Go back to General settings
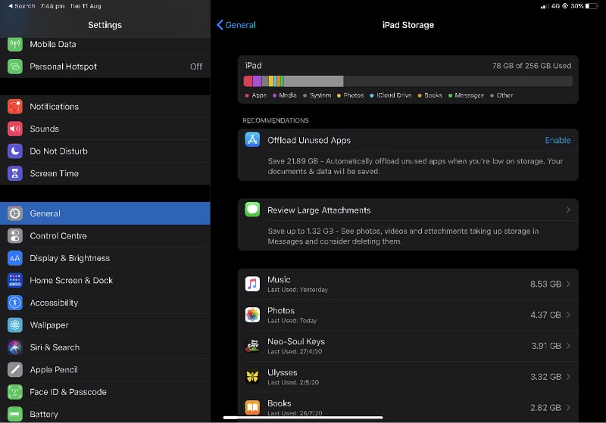Image resolution: width=606 pixels, height=423 pixels. click(x=236, y=25)
